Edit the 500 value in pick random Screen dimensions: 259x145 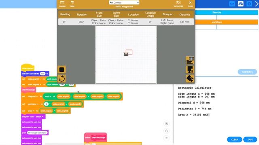tap(71, 85)
